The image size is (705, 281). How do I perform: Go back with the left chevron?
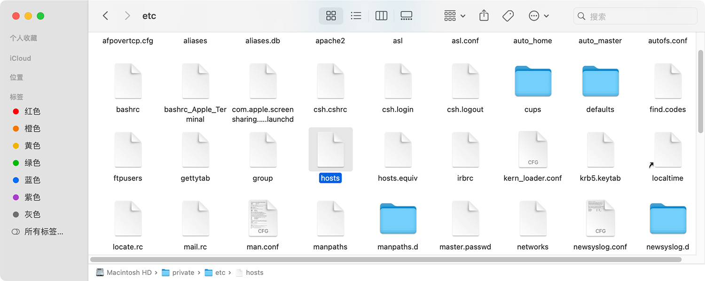pyautogui.click(x=105, y=16)
